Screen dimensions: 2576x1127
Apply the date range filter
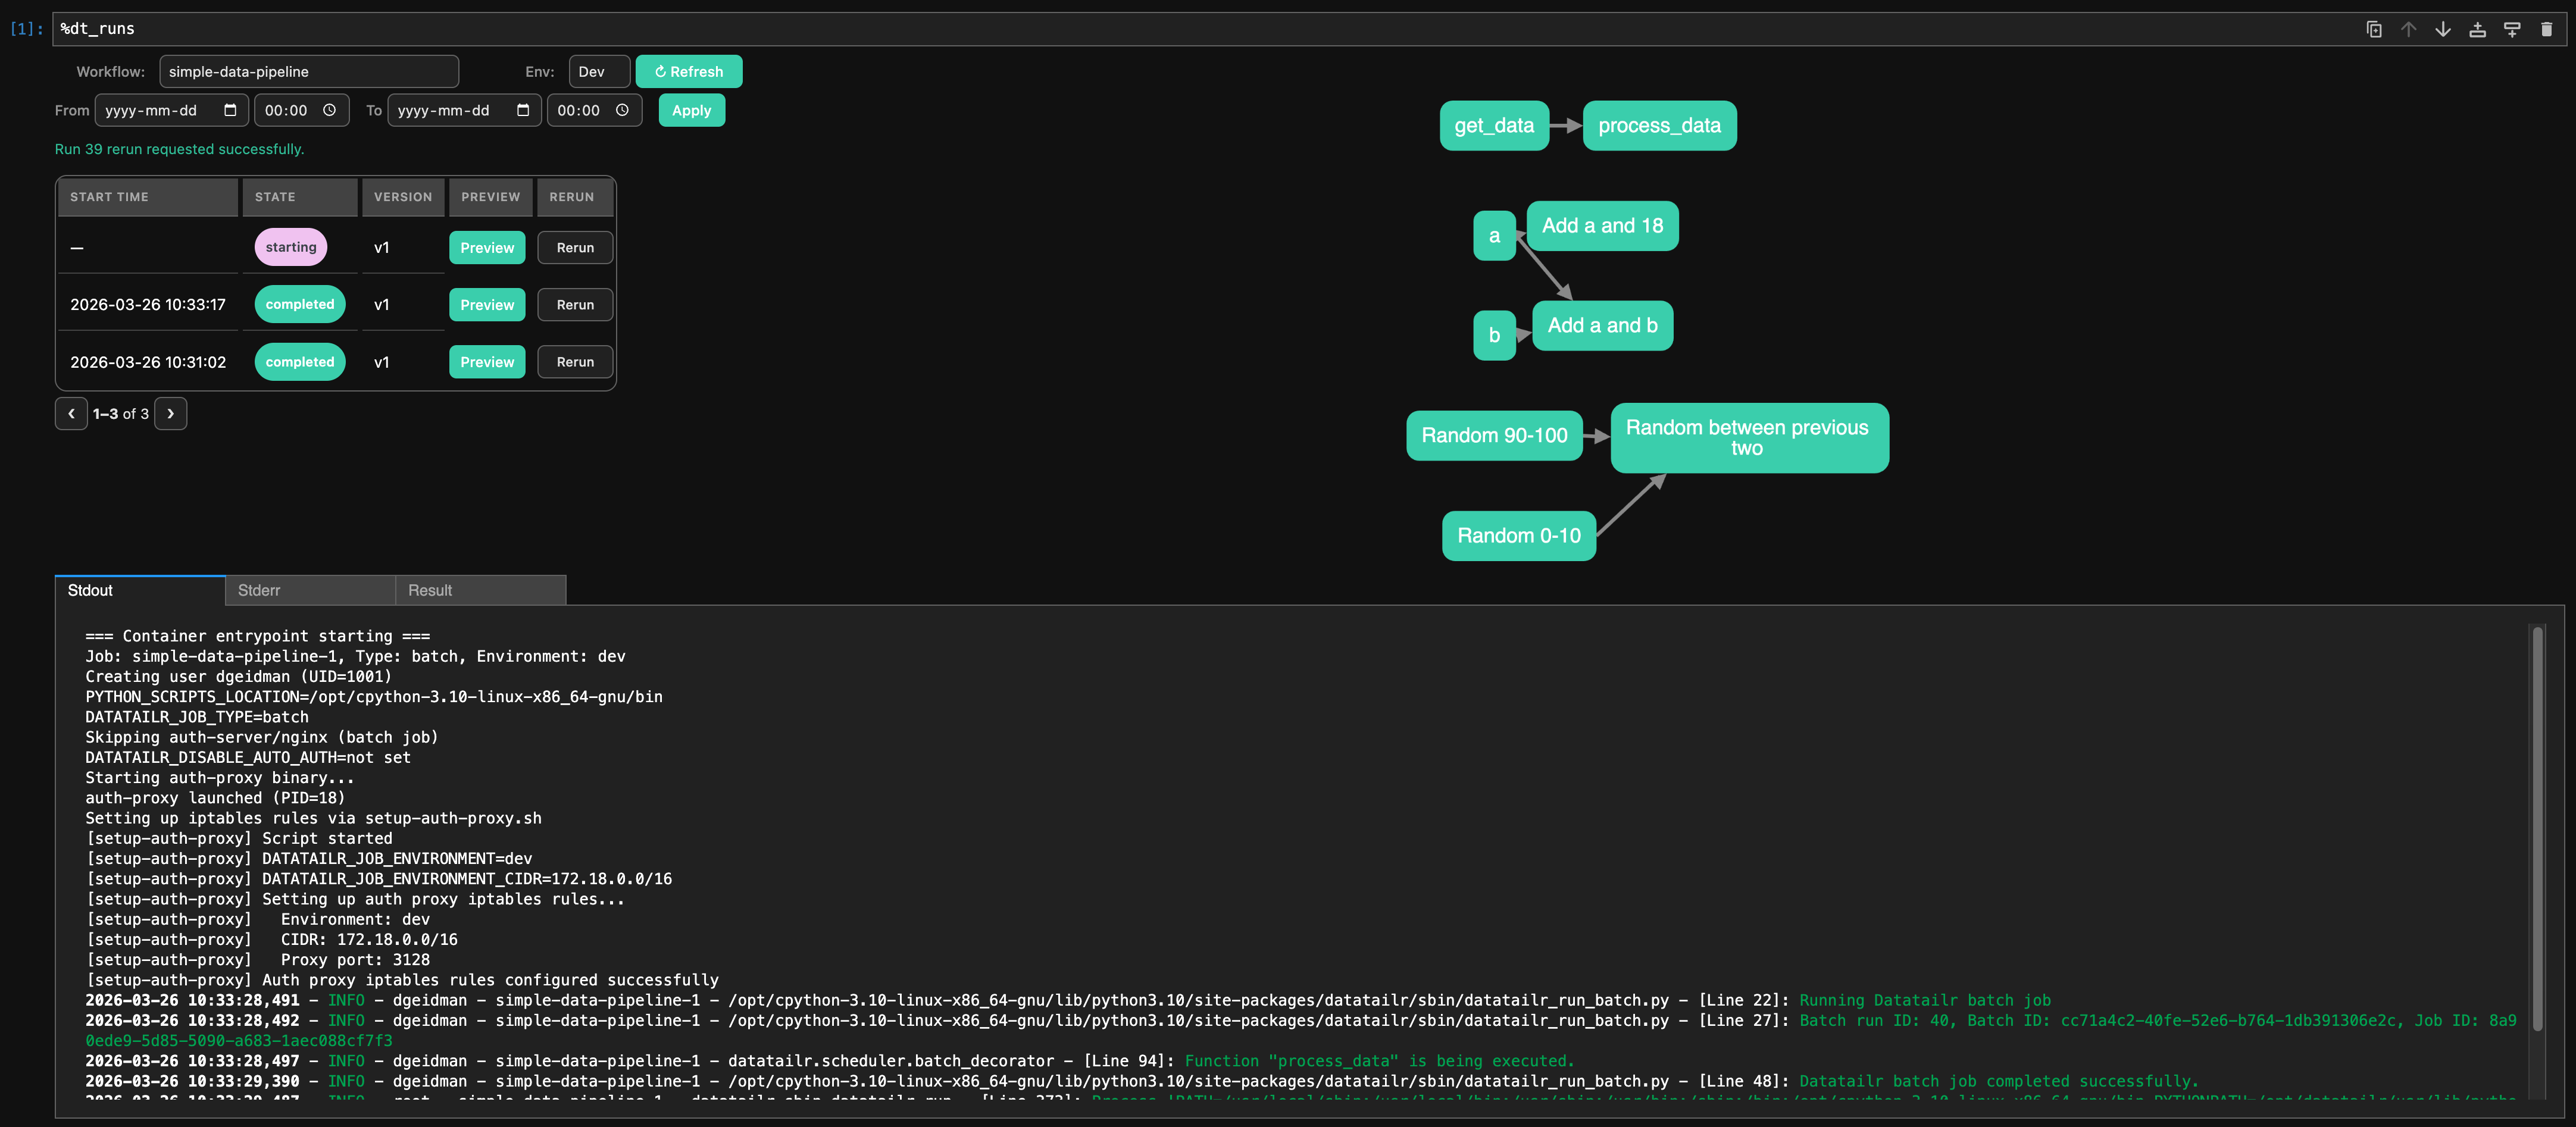click(691, 110)
